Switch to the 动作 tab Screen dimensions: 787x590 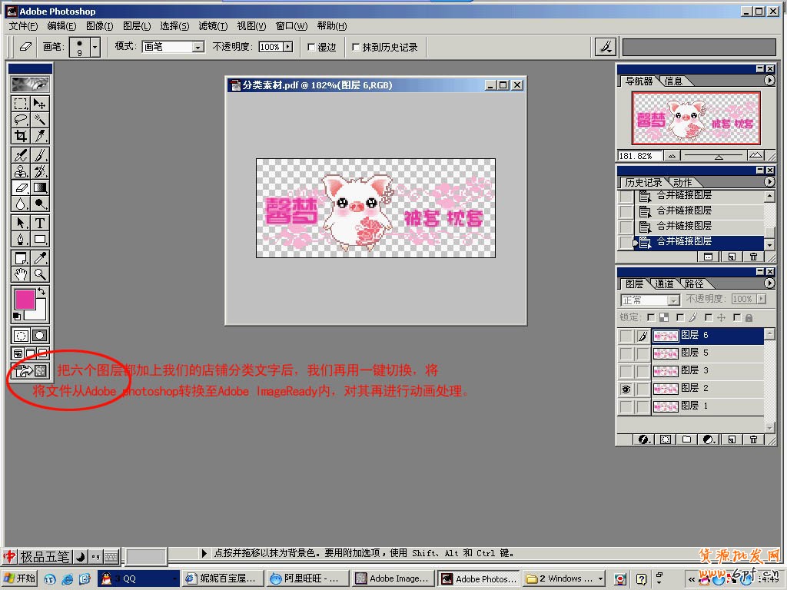pyautogui.click(x=682, y=183)
